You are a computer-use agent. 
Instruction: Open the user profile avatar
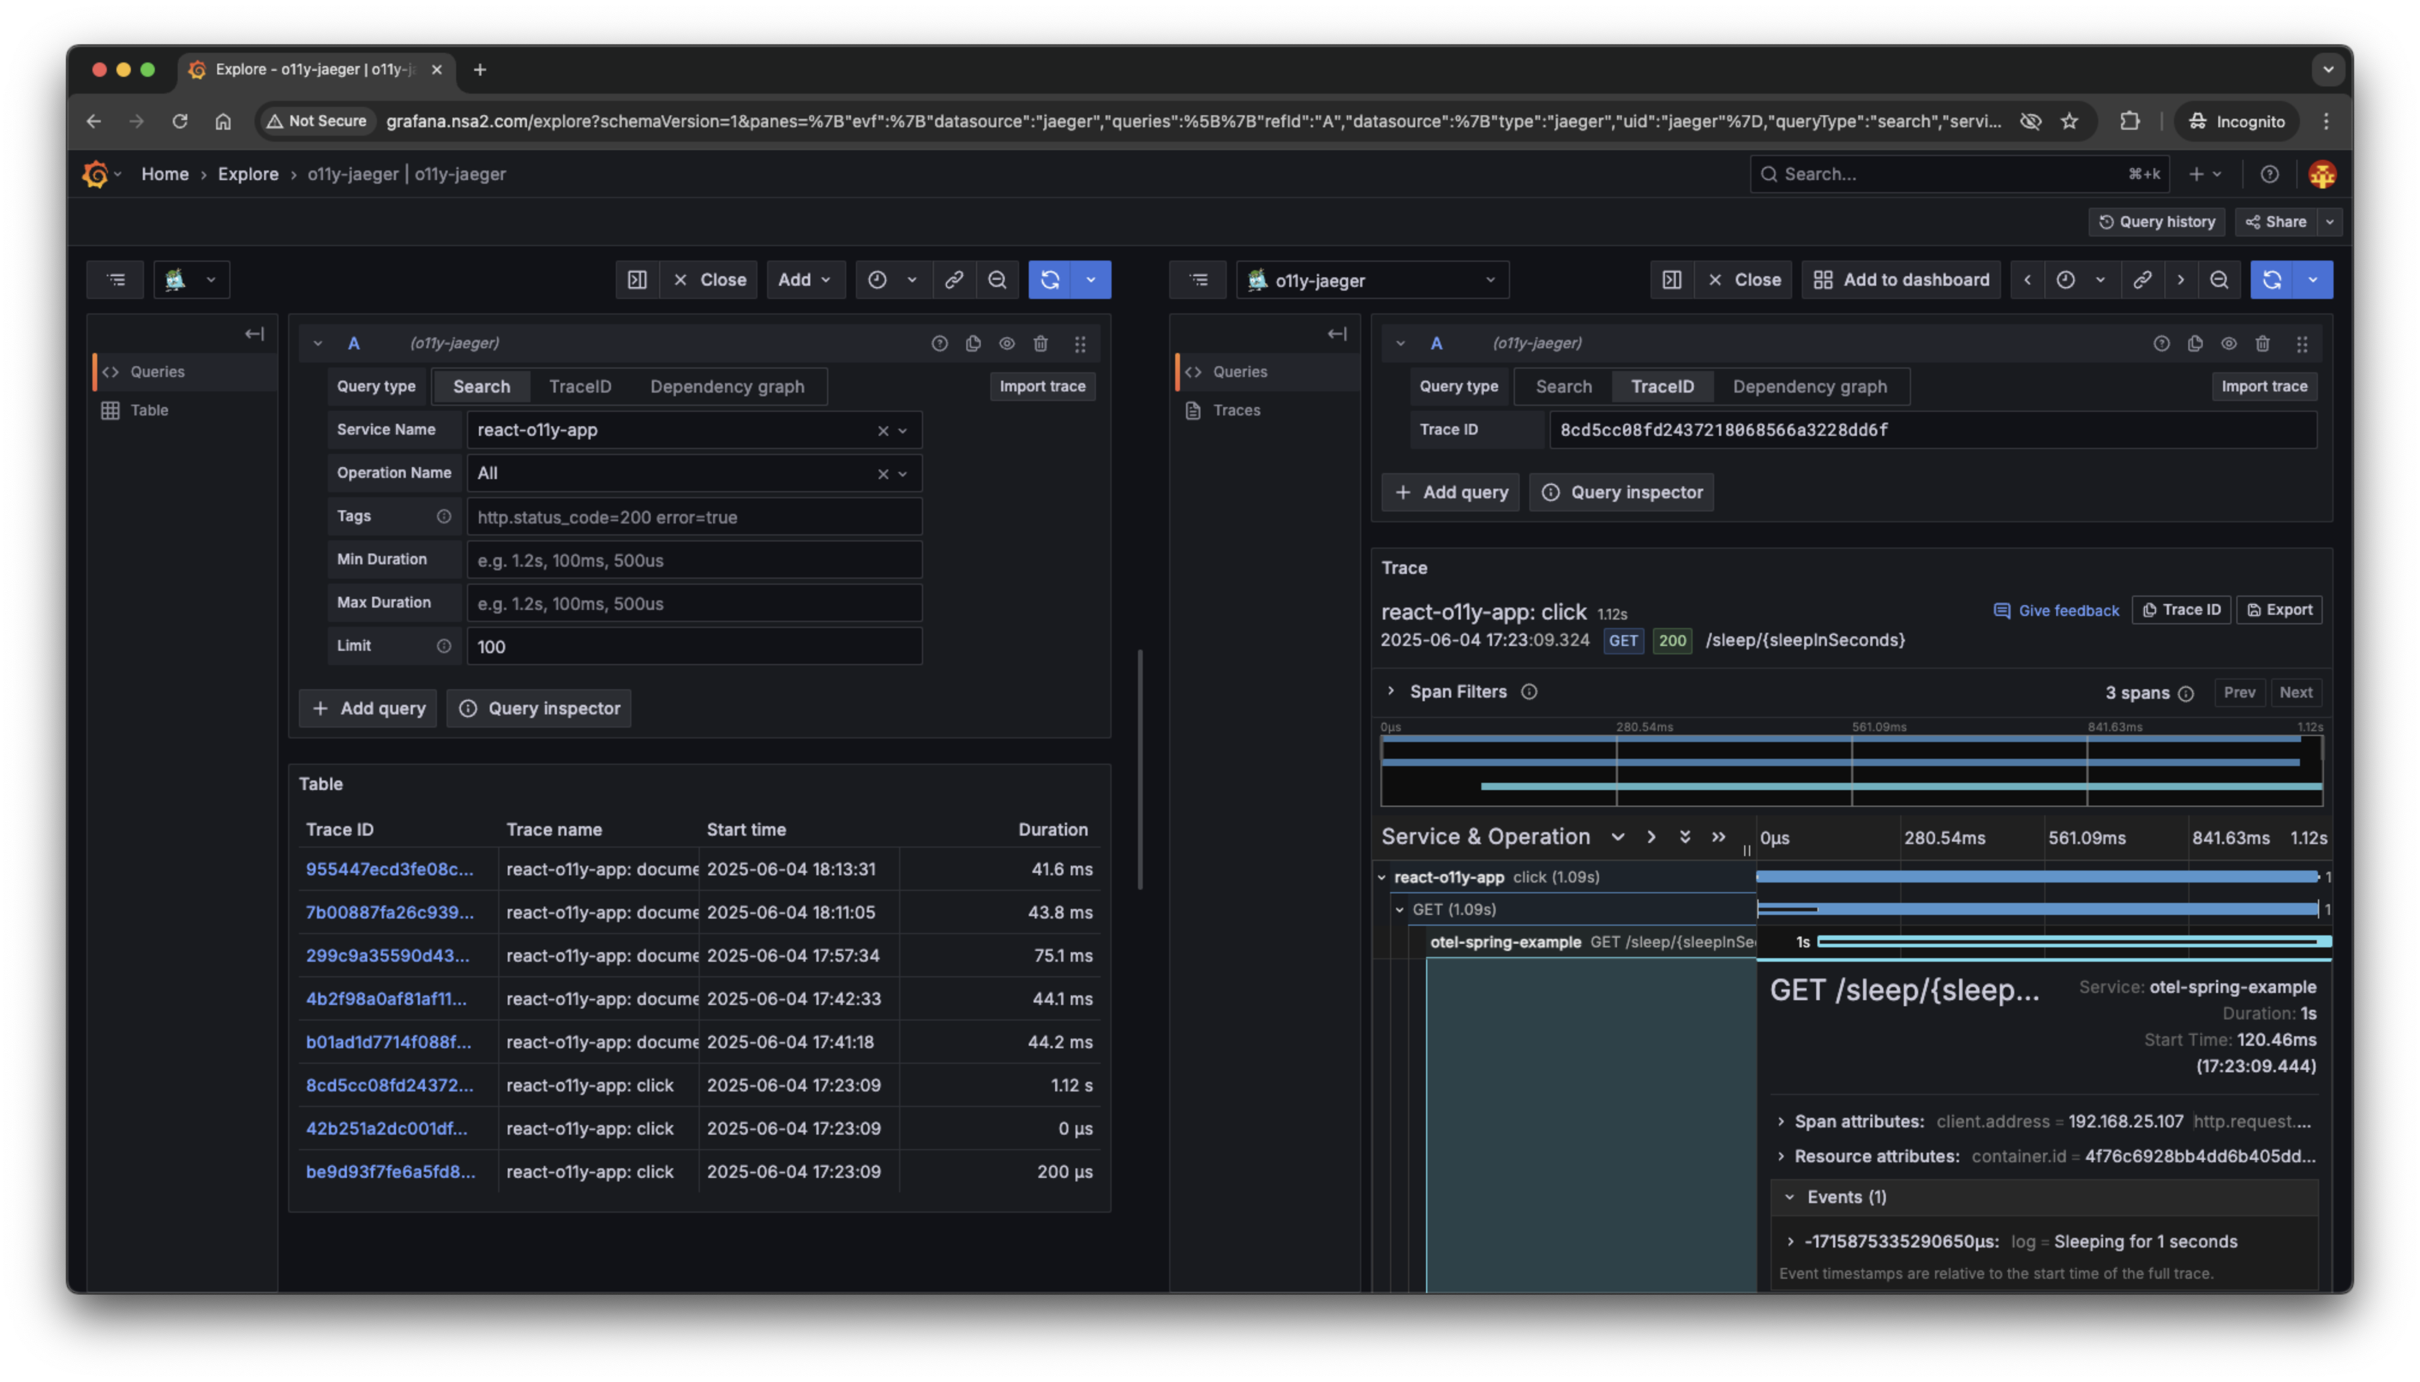click(2322, 174)
